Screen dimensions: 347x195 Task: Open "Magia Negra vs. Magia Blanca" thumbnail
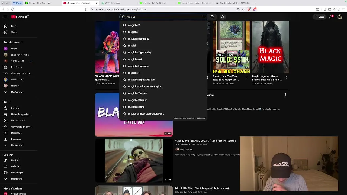pos(270,47)
